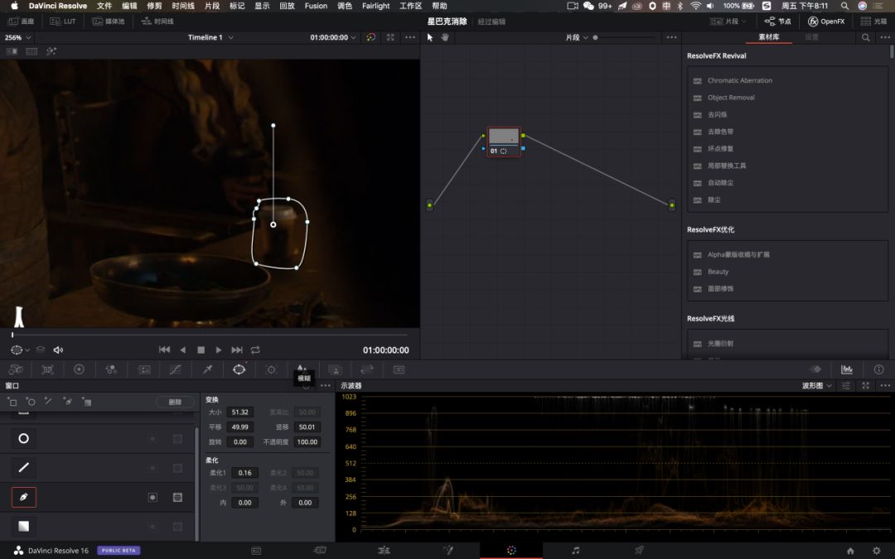Open the Timeline 1 dropdown
895x559 pixels.
click(210, 37)
